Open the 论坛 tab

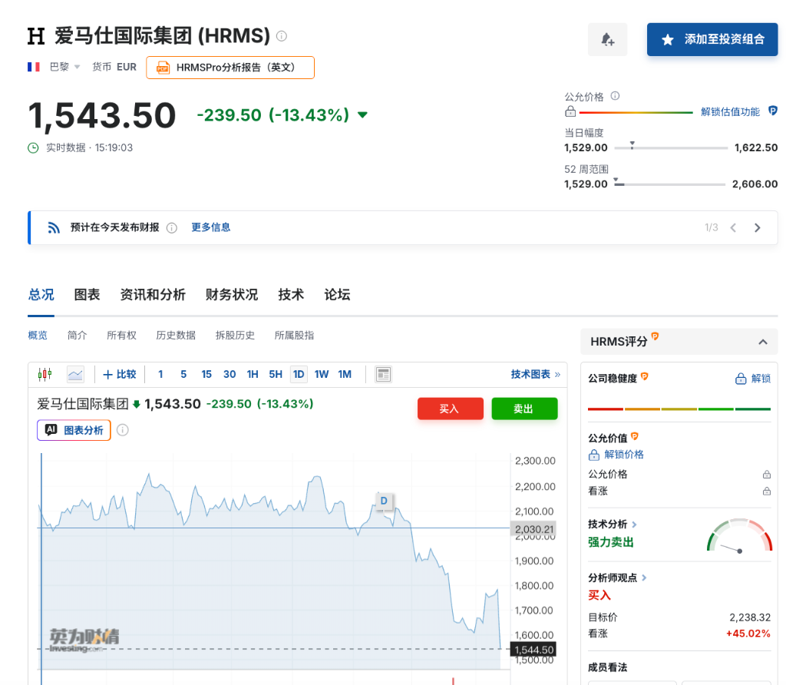point(338,295)
